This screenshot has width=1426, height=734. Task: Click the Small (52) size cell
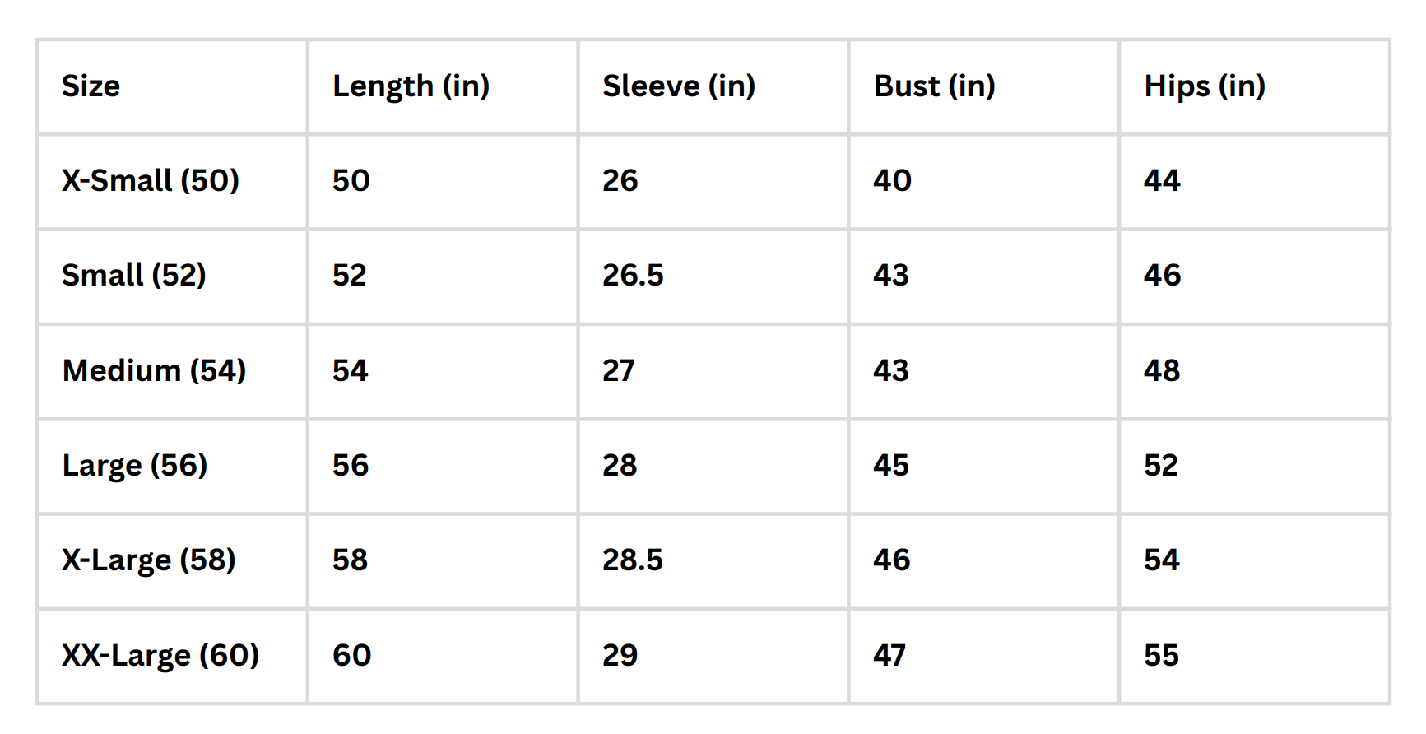tap(134, 276)
